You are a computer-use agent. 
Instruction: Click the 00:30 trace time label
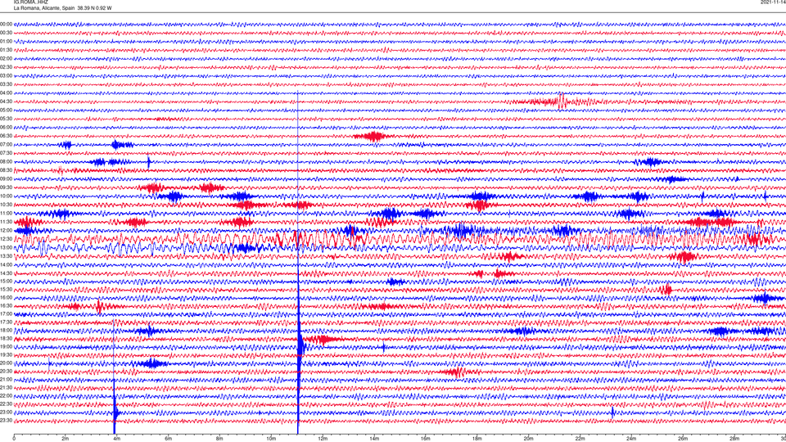coord(6,33)
